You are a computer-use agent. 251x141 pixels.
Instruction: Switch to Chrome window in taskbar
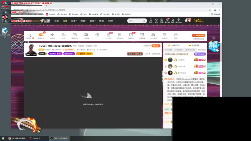pyautogui.click(x=17, y=138)
